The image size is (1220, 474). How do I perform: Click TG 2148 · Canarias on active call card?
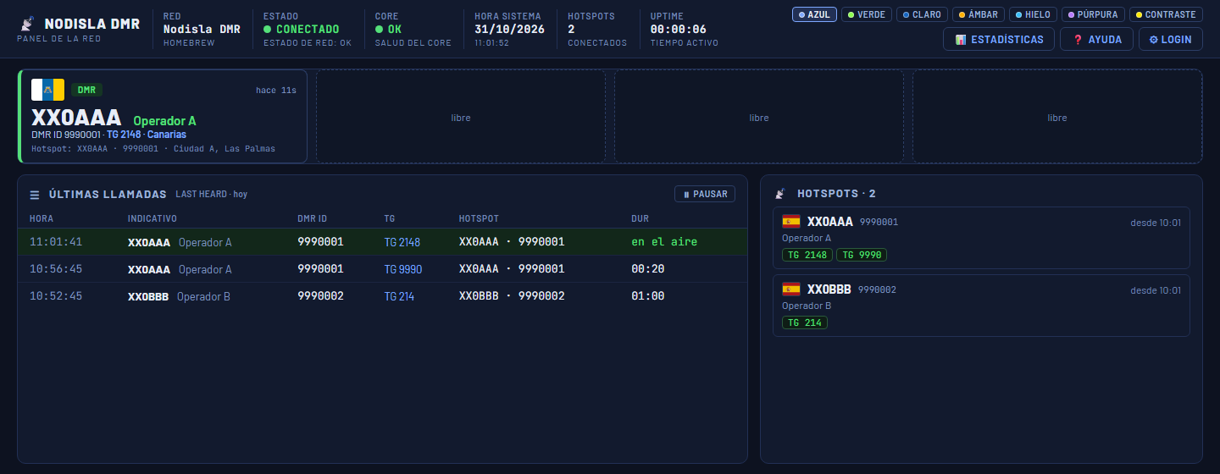[147, 135]
